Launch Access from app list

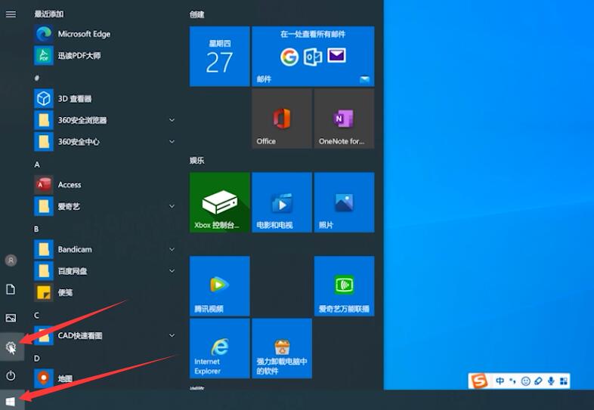point(104,185)
